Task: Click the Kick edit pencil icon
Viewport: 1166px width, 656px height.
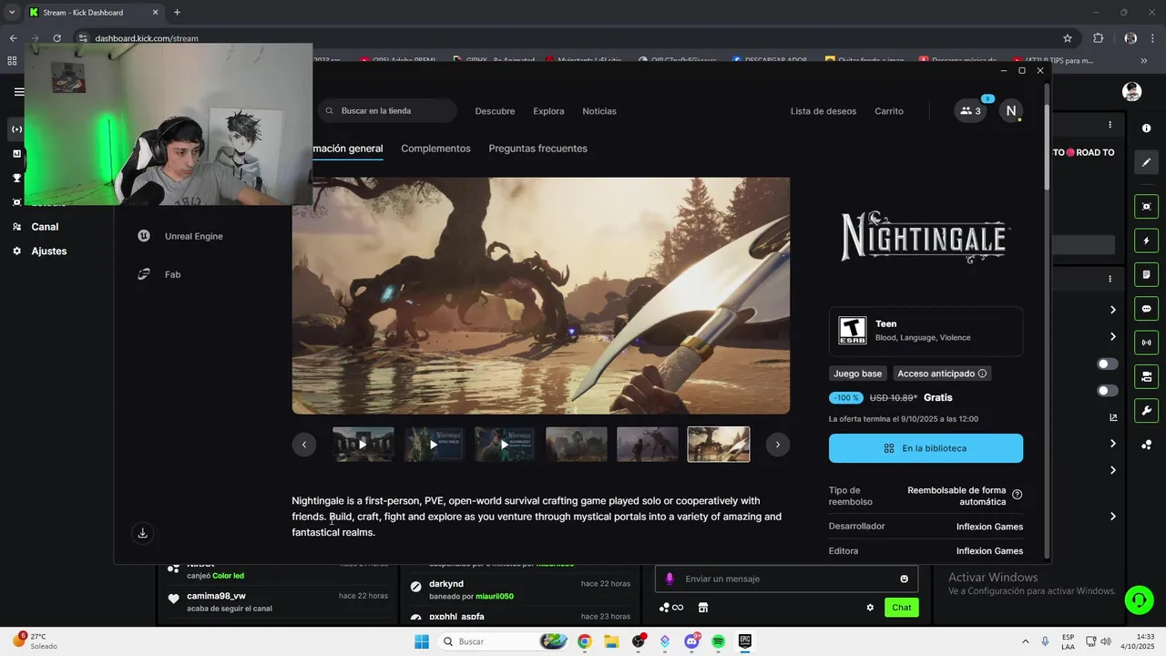Action: 1147,162
